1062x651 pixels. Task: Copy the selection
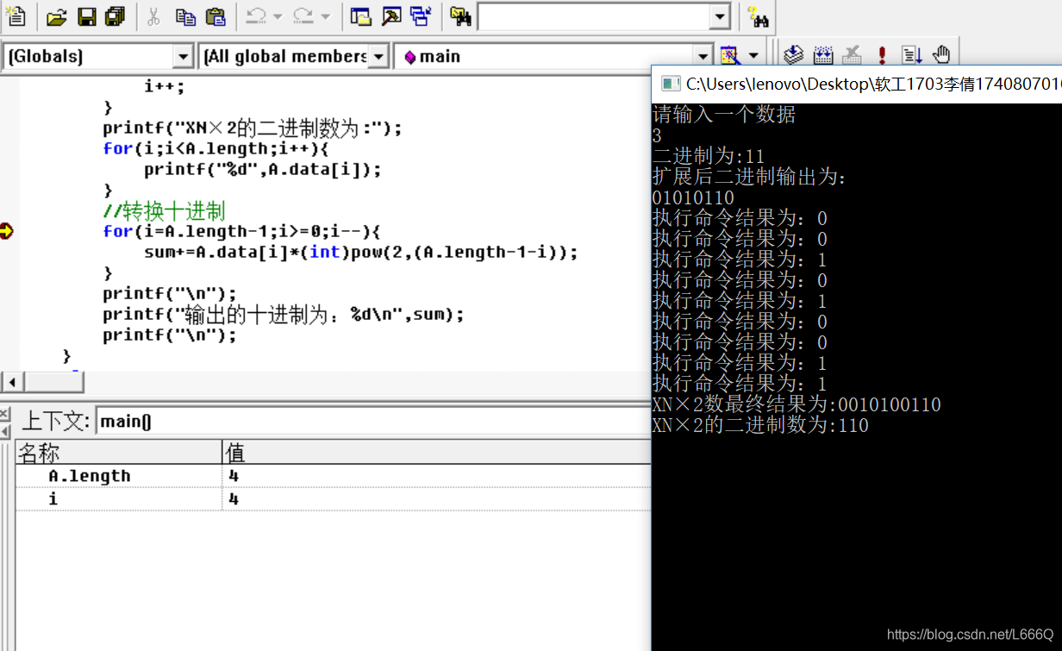tap(184, 16)
